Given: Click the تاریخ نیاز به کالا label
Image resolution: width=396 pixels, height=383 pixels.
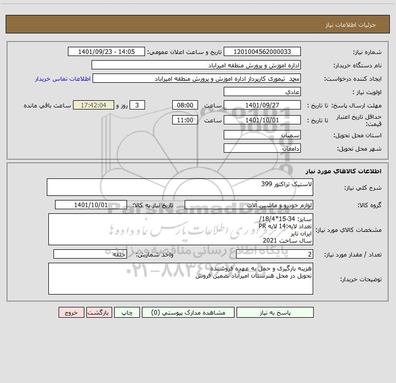Looking at the screenshot, I should [153, 205].
